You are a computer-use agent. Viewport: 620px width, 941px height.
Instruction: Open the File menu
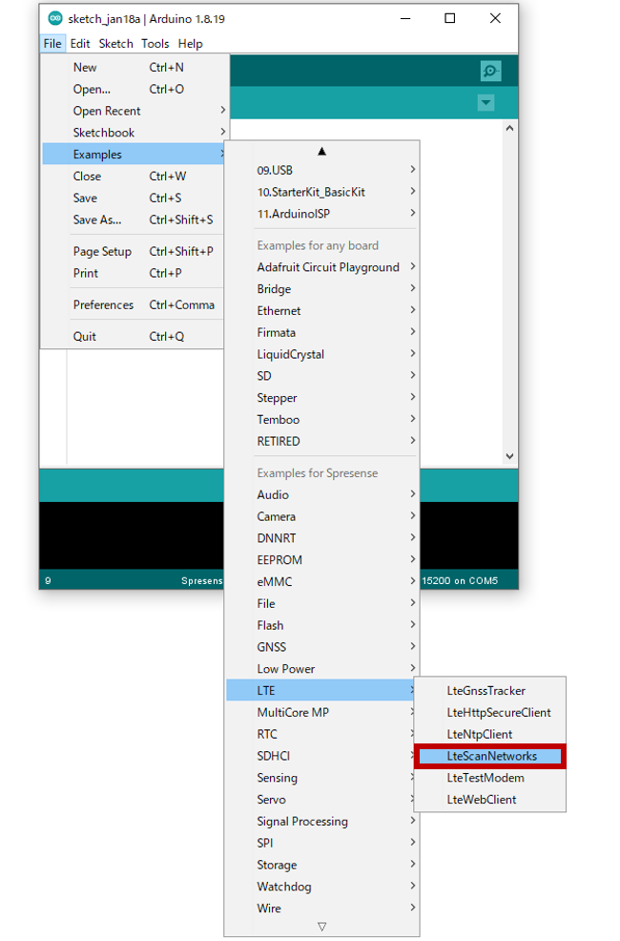pyautogui.click(x=52, y=44)
